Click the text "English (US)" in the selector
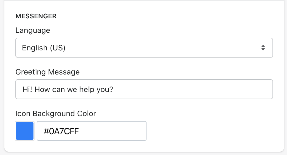287x155 pixels. click(44, 48)
